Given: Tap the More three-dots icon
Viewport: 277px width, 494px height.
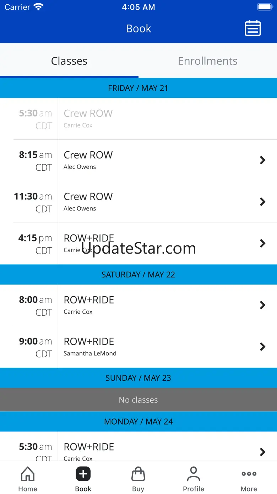Looking at the screenshot, I should point(249,474).
